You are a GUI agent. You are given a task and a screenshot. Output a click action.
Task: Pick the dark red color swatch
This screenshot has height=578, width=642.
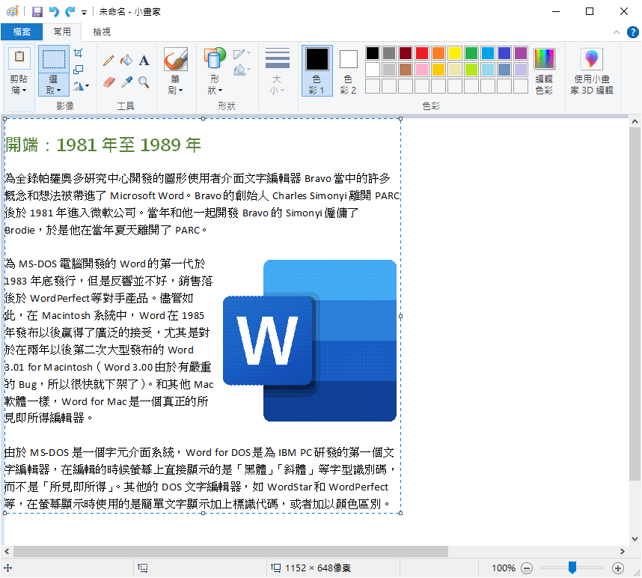[x=406, y=53]
